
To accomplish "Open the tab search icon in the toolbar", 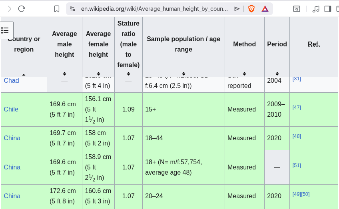I will tap(297, 9).
